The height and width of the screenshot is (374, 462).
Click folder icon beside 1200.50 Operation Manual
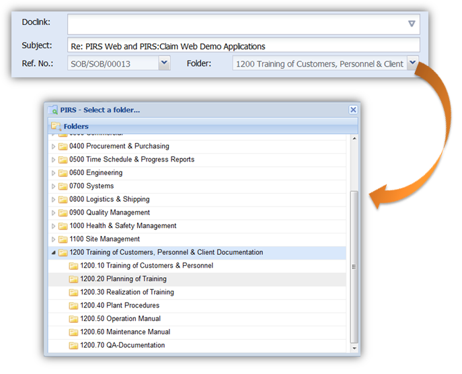73,319
